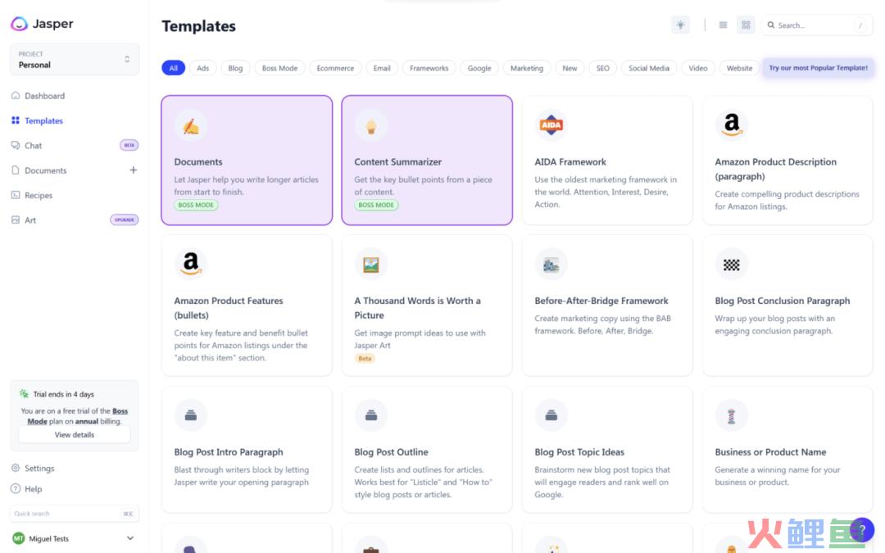Click the Quick search input
Image resolution: width=885 pixels, height=553 pixels.
coord(74,514)
